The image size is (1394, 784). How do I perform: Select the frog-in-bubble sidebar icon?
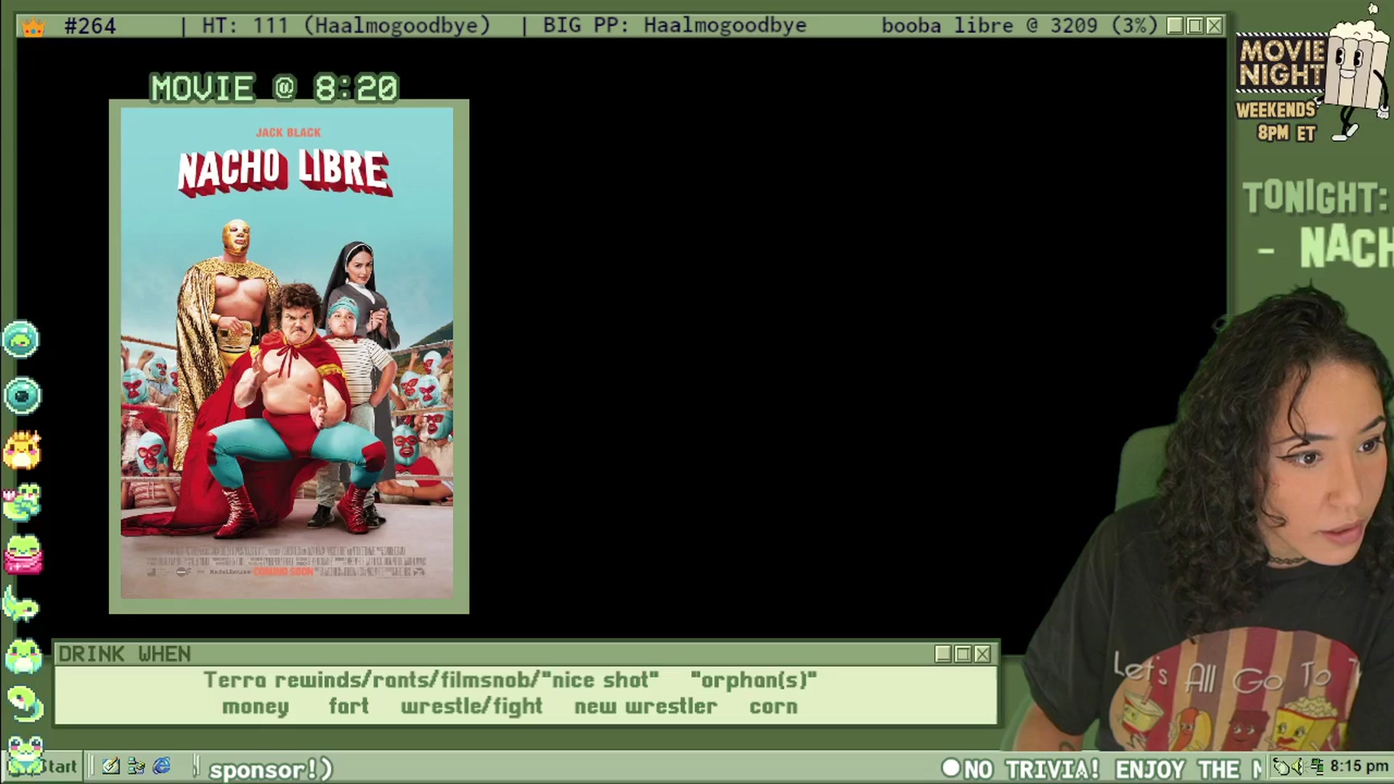tap(20, 339)
